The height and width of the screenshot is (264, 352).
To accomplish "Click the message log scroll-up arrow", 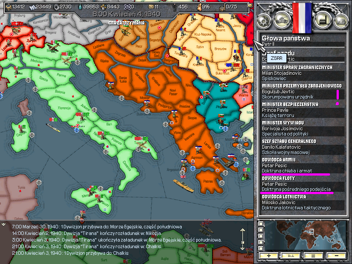I will pos(242,230).
